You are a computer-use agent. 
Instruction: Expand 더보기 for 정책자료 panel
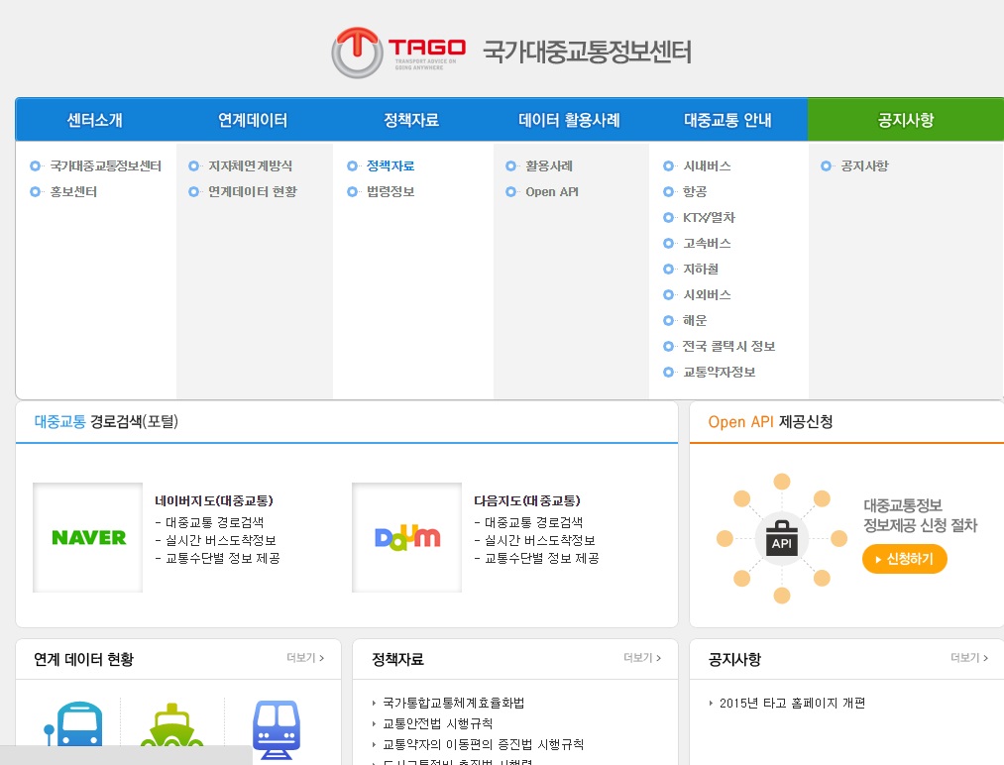click(642, 657)
